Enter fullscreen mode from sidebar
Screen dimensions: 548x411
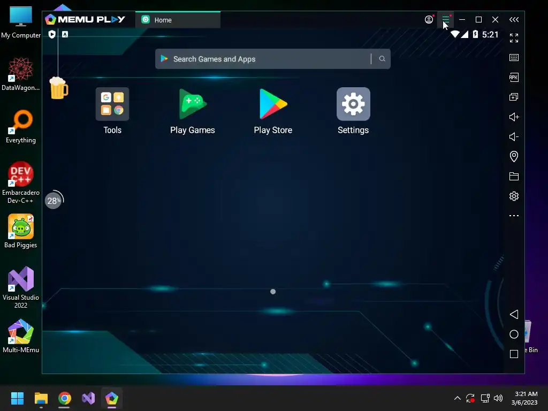pos(514,38)
